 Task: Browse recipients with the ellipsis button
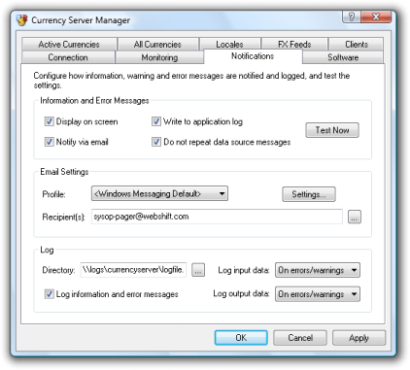(355, 217)
